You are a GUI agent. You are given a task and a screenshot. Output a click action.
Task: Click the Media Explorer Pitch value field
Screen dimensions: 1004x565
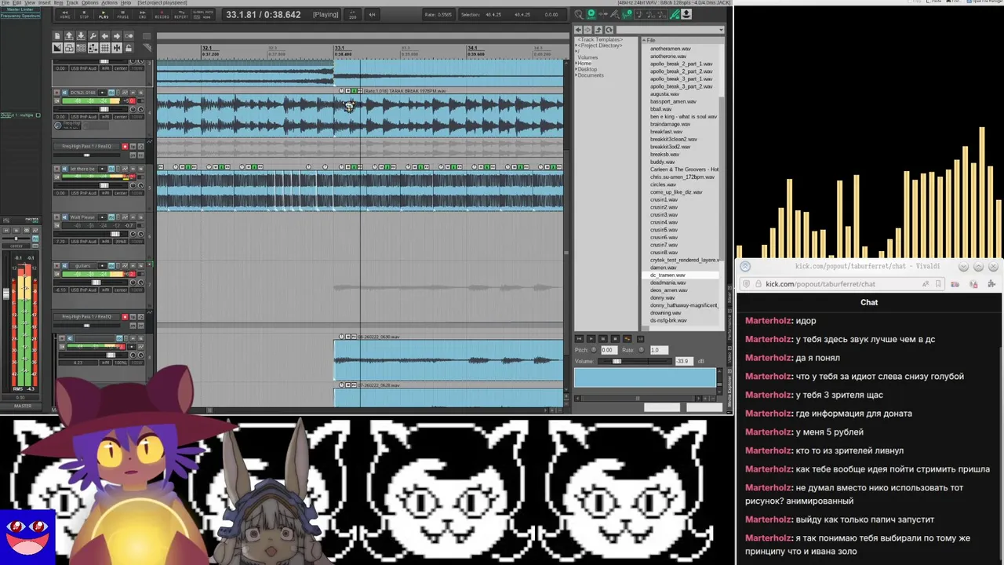pos(609,350)
